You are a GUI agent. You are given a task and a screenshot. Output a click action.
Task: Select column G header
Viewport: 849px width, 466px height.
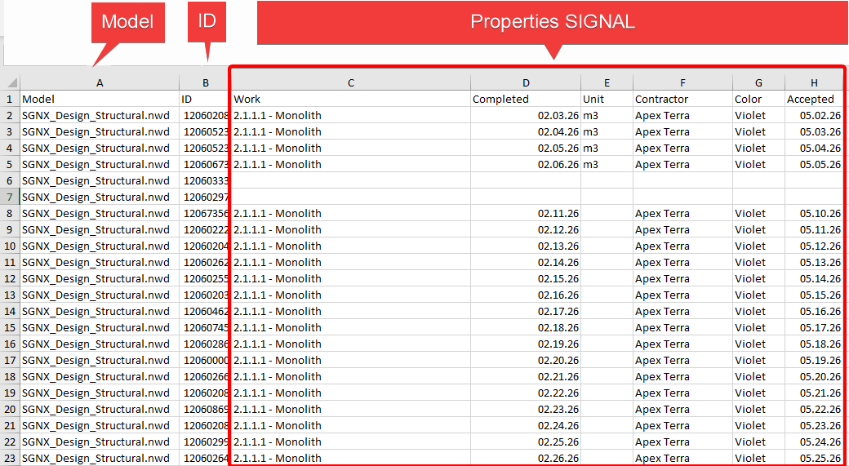(x=758, y=82)
